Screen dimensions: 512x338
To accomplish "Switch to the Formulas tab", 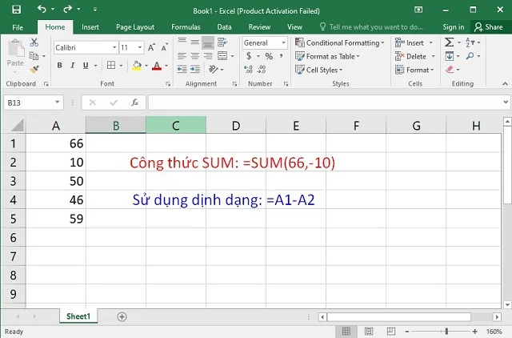I will pos(186,27).
